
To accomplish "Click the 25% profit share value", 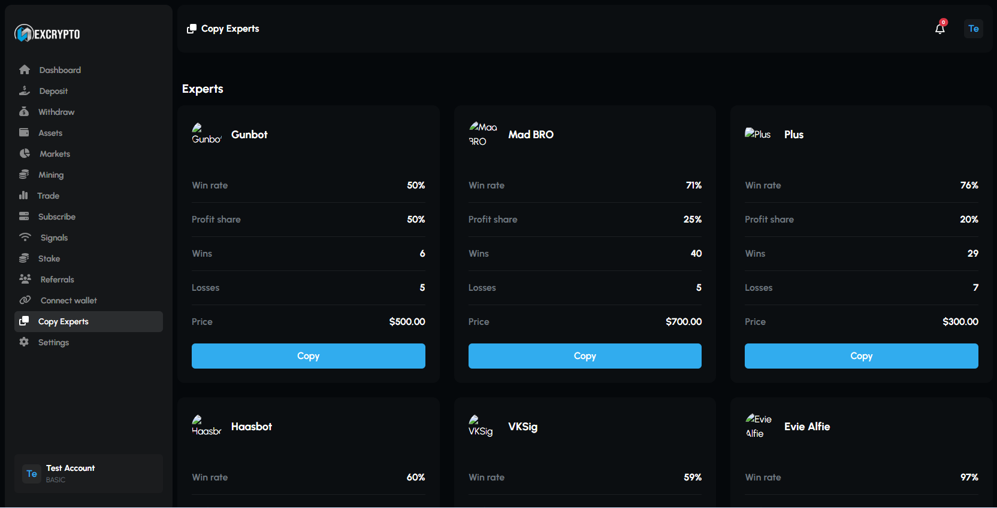I will 693,220.
